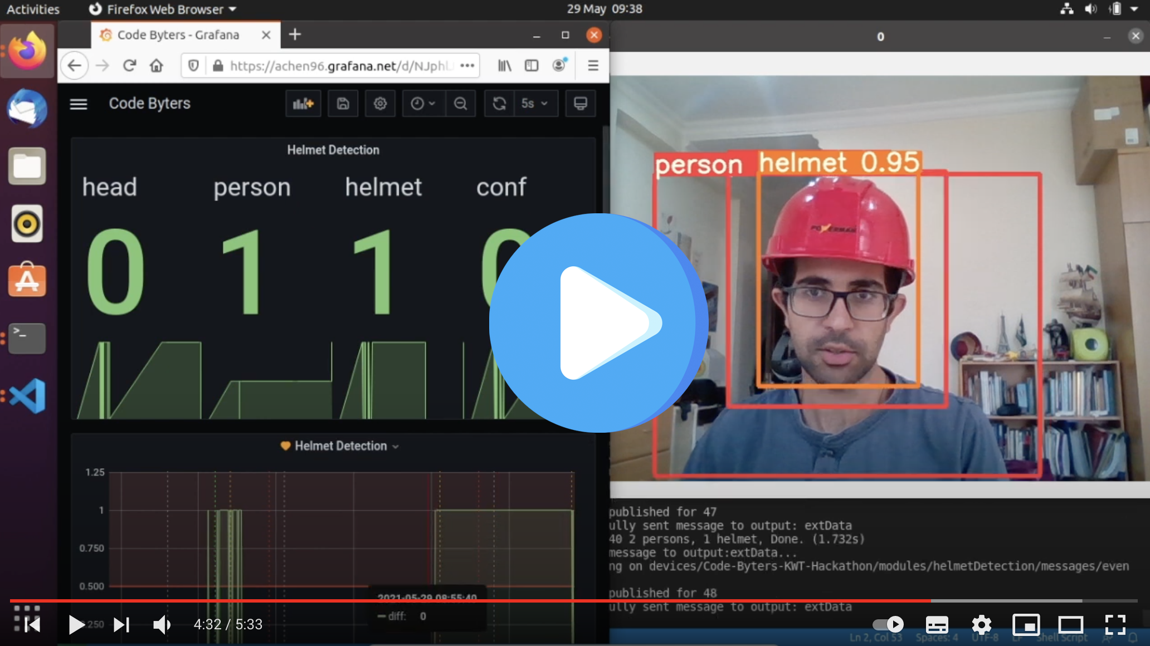Open the 5s refresh interval dropdown
1150x646 pixels.
pyautogui.click(x=535, y=104)
